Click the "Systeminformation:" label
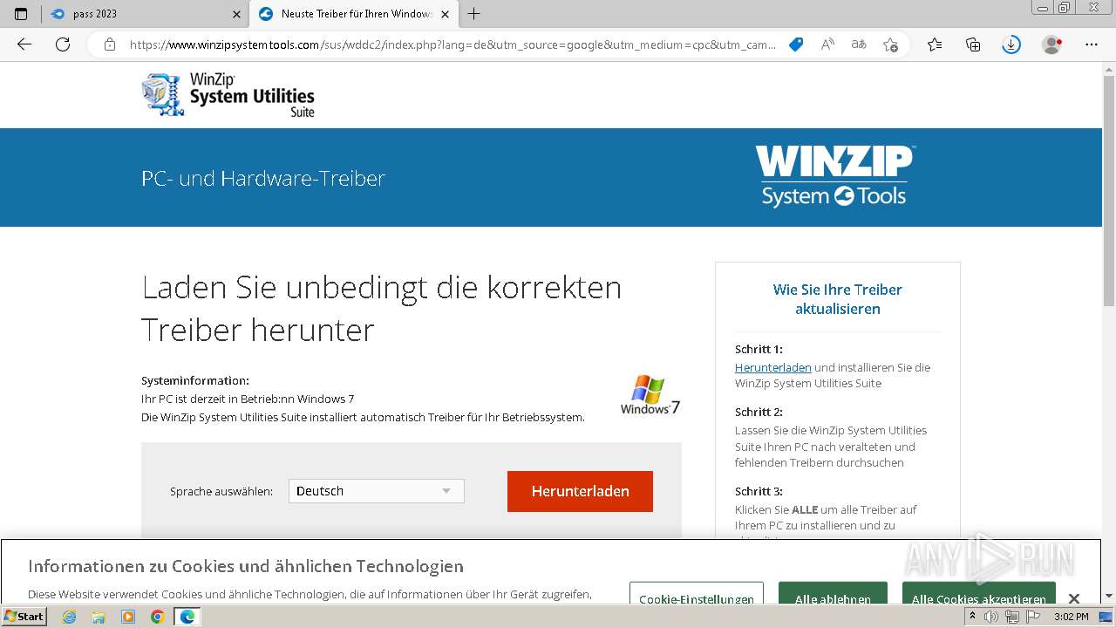1116x628 pixels. click(195, 380)
